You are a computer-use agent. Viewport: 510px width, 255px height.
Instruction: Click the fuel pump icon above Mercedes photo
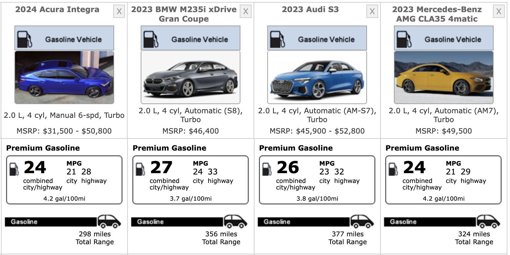[404, 39]
